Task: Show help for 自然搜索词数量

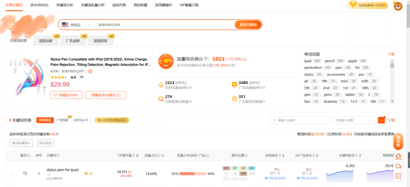Action: point(191,102)
